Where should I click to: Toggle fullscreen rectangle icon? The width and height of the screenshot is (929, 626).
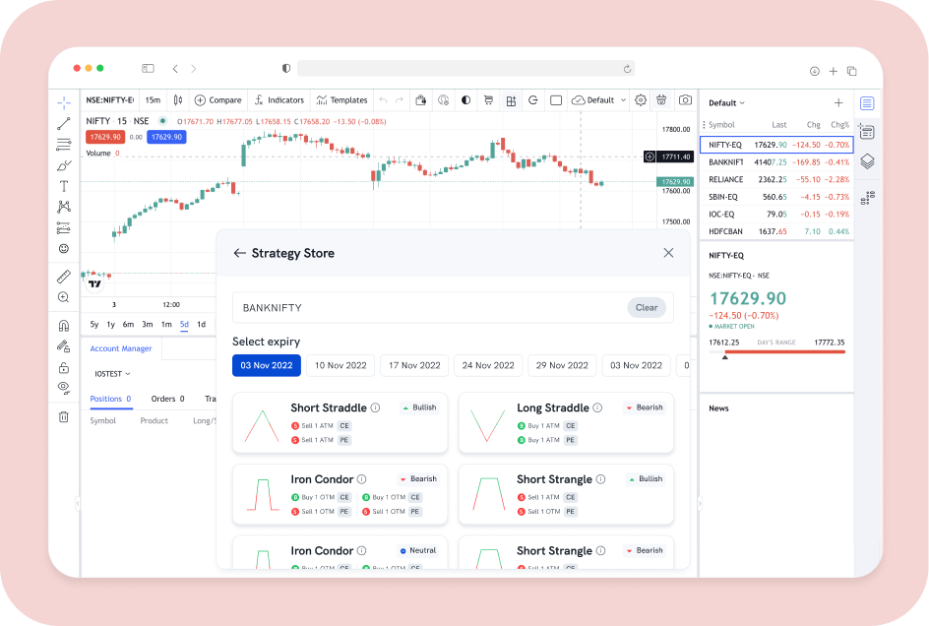point(556,100)
